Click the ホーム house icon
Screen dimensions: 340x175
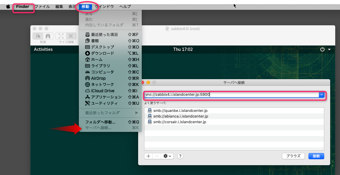click(x=88, y=60)
